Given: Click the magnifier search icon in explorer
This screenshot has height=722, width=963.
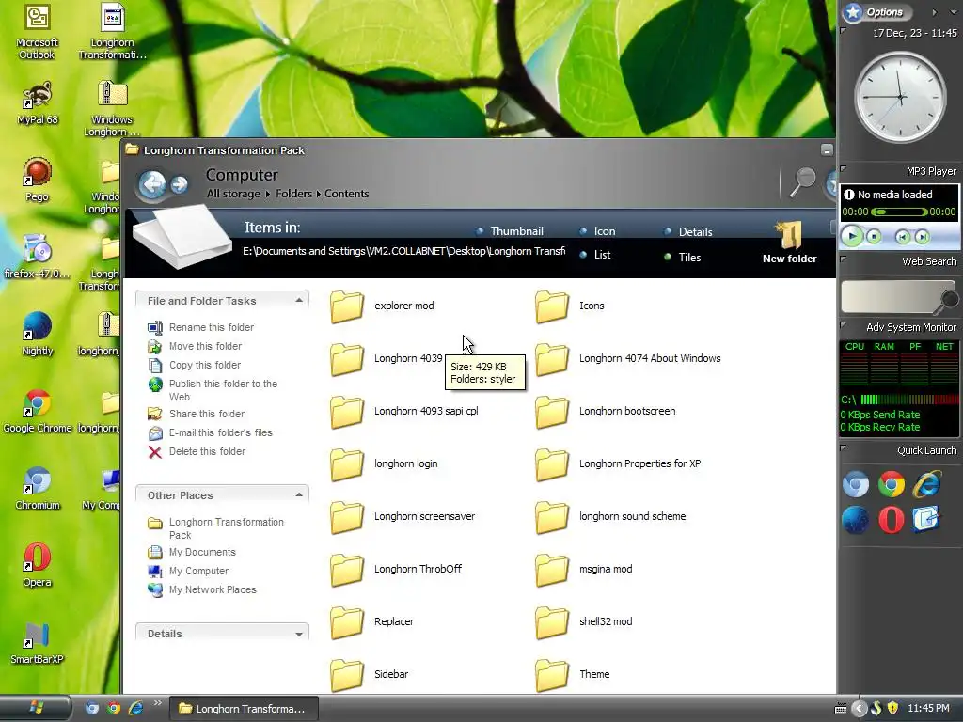Looking at the screenshot, I should click(802, 182).
